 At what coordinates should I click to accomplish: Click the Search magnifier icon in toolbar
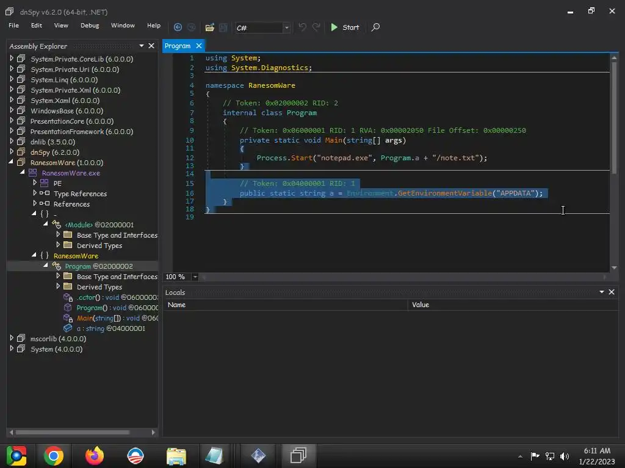375,27
